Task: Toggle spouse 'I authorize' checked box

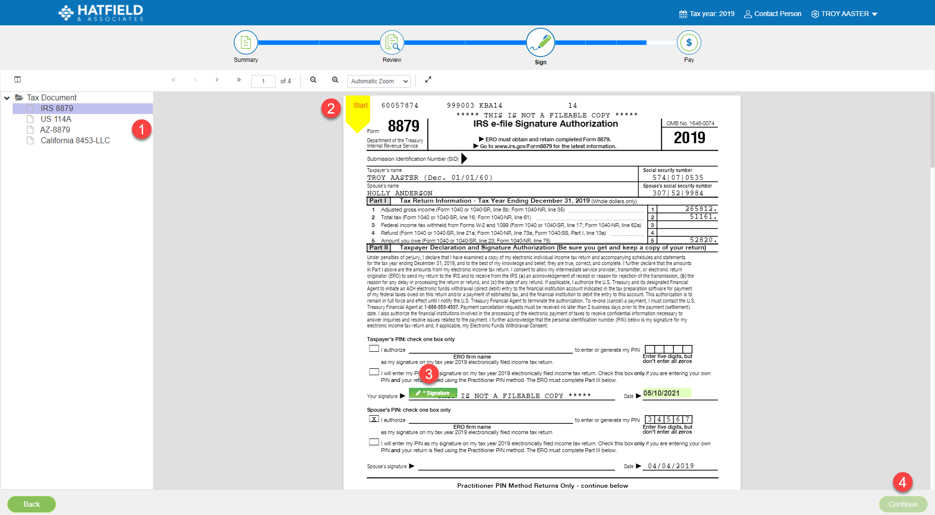Action: (374, 419)
